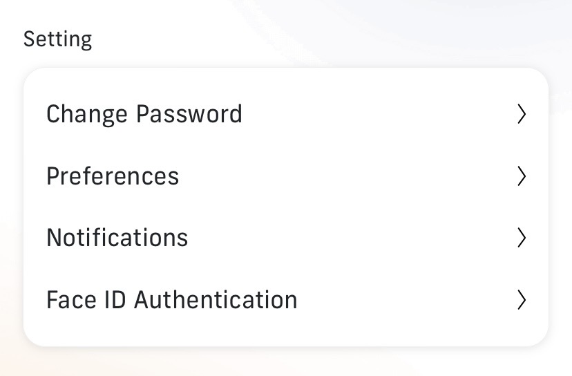Open the Preferences setting

(x=113, y=176)
